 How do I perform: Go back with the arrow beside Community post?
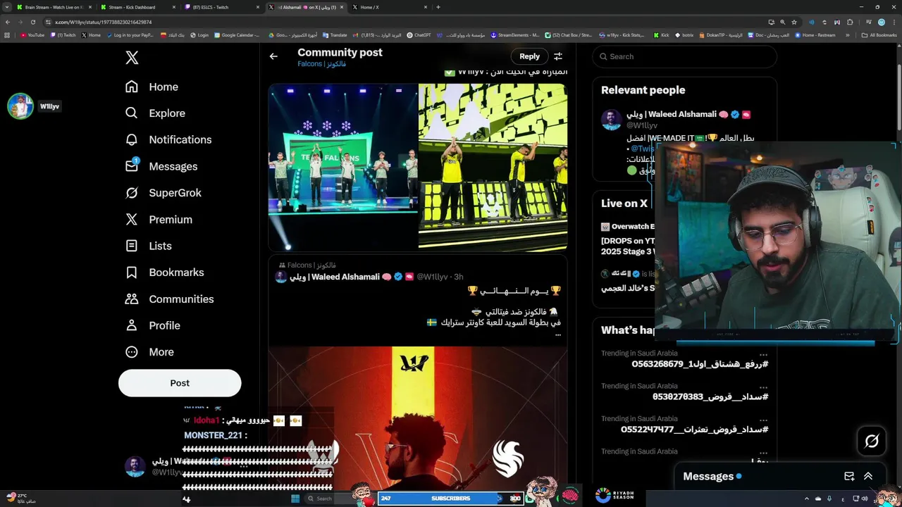click(x=273, y=56)
